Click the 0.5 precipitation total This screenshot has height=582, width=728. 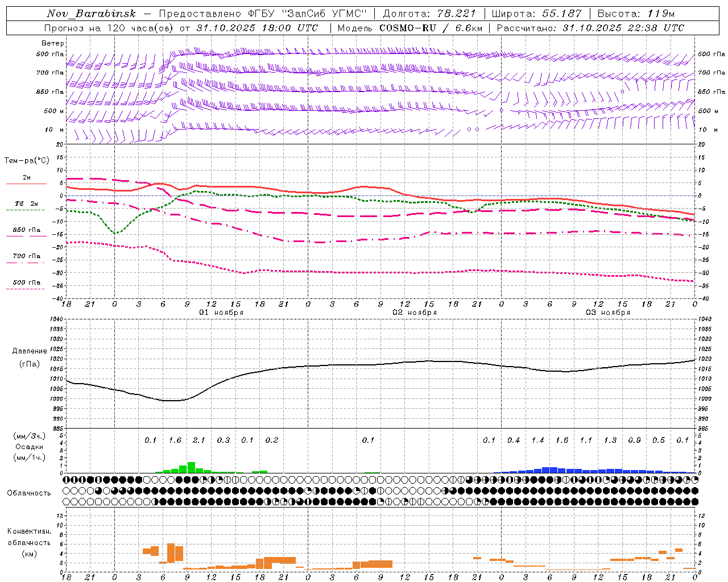click(659, 440)
